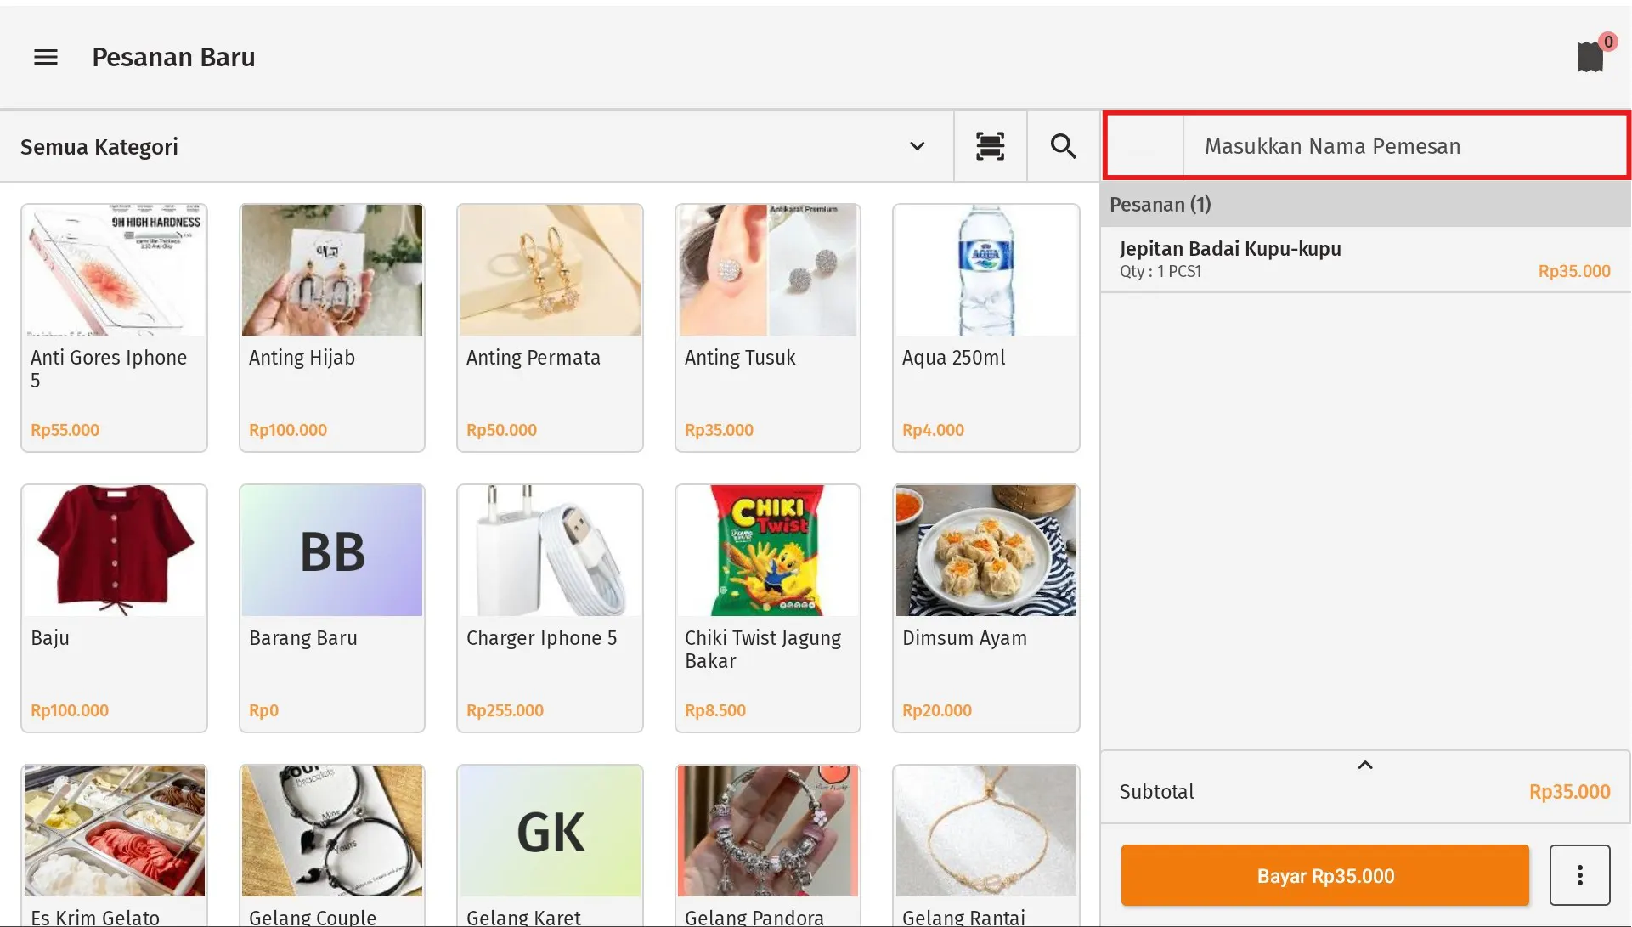Expand the Subtotal details chevron
This screenshot has height=927, width=1632.
pyautogui.click(x=1365, y=765)
